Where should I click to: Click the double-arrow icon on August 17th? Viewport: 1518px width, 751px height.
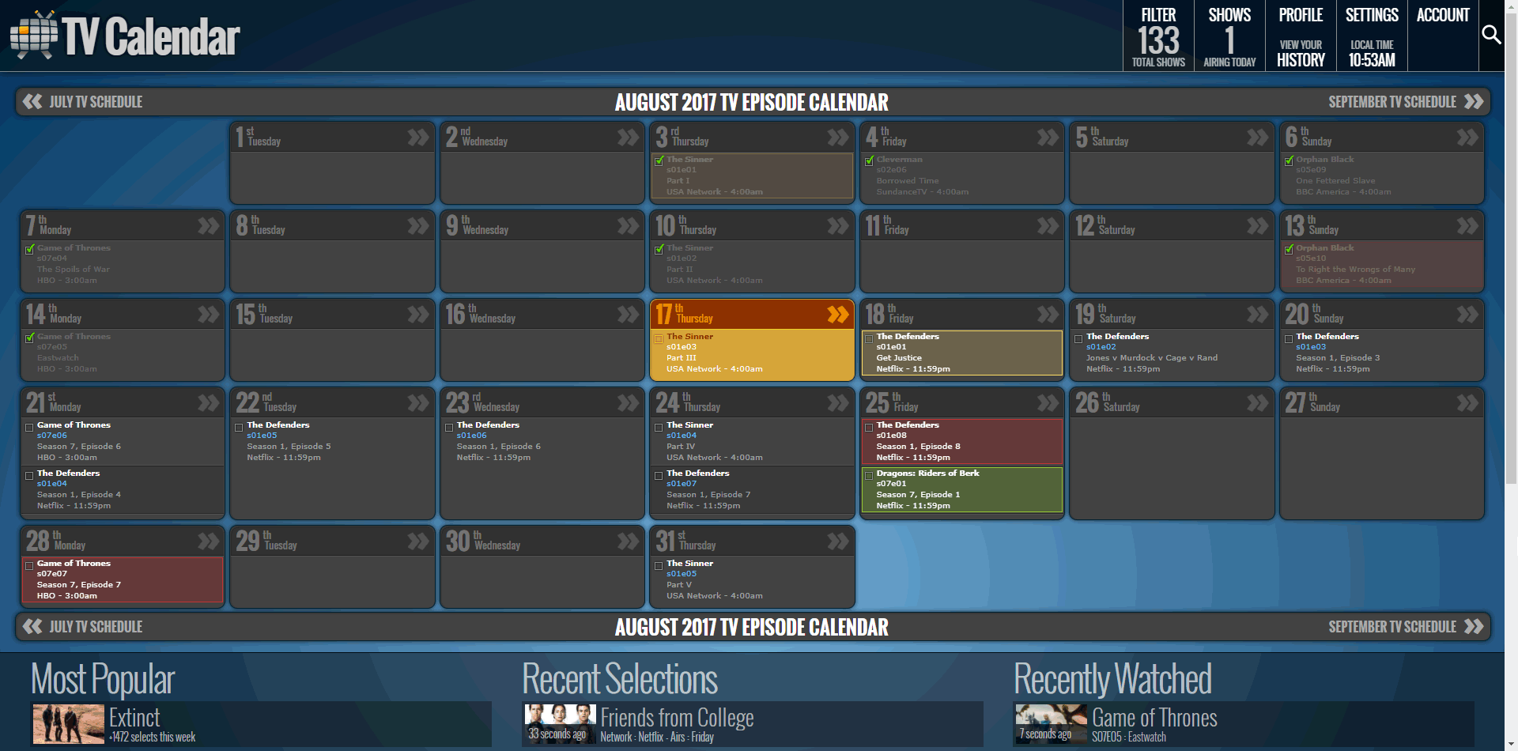point(837,314)
